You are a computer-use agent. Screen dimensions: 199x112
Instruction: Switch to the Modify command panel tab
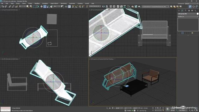point(182,11)
